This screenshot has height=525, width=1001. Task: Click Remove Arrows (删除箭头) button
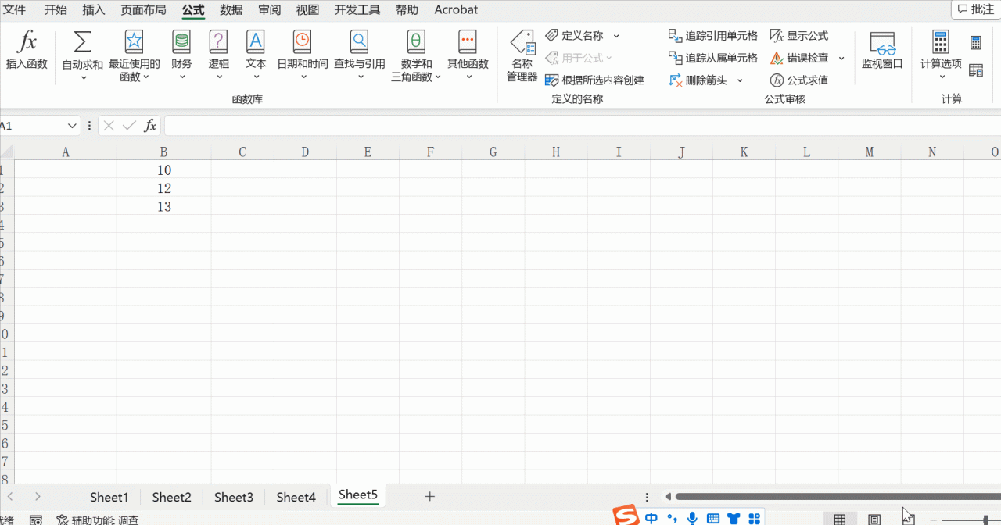(x=698, y=80)
